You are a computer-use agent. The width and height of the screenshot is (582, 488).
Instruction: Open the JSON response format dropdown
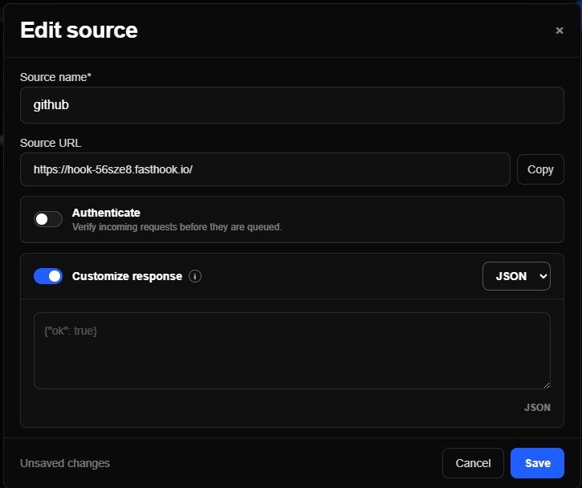[x=516, y=276]
